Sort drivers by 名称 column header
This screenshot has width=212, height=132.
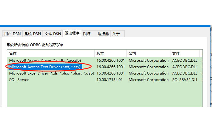coord(51,53)
